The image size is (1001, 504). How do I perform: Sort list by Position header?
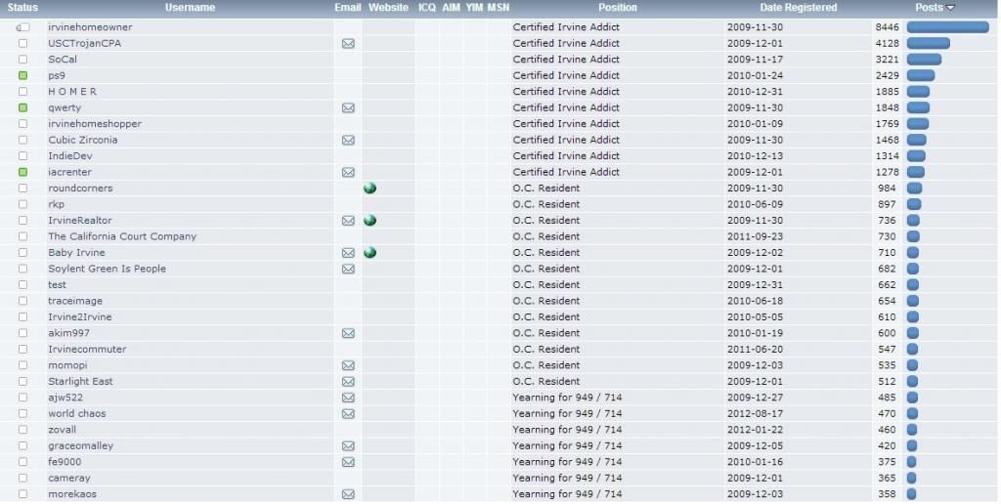pyautogui.click(x=618, y=8)
